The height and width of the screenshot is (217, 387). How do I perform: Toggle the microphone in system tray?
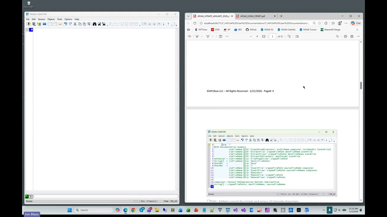(x=329, y=210)
